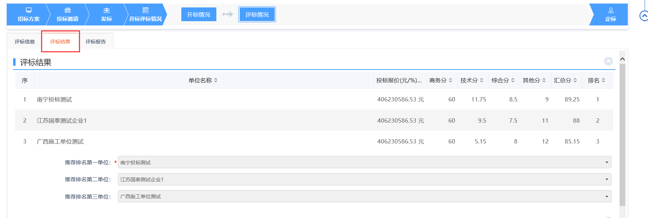Click the vertical scrollbar up arrow

[623, 59]
